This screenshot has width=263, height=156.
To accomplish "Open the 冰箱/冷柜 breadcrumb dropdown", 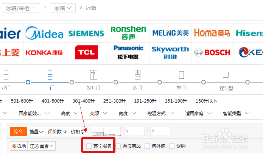I will click(x=21, y=8).
